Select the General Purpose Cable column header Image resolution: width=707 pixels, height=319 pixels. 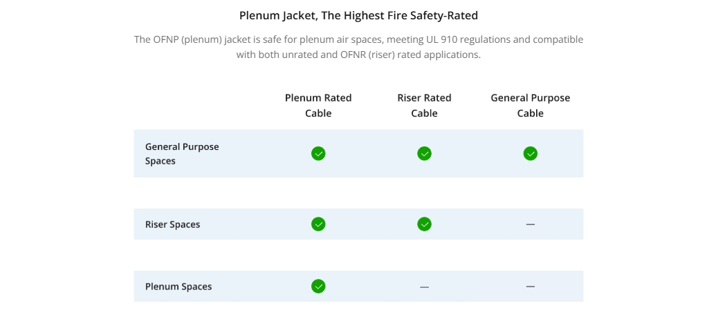click(530, 105)
